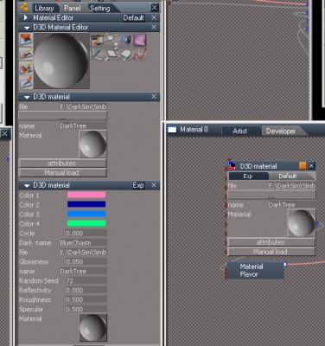This screenshot has width=325, height=346.
Task: Click the large material preview sphere
Action: pos(61,61)
